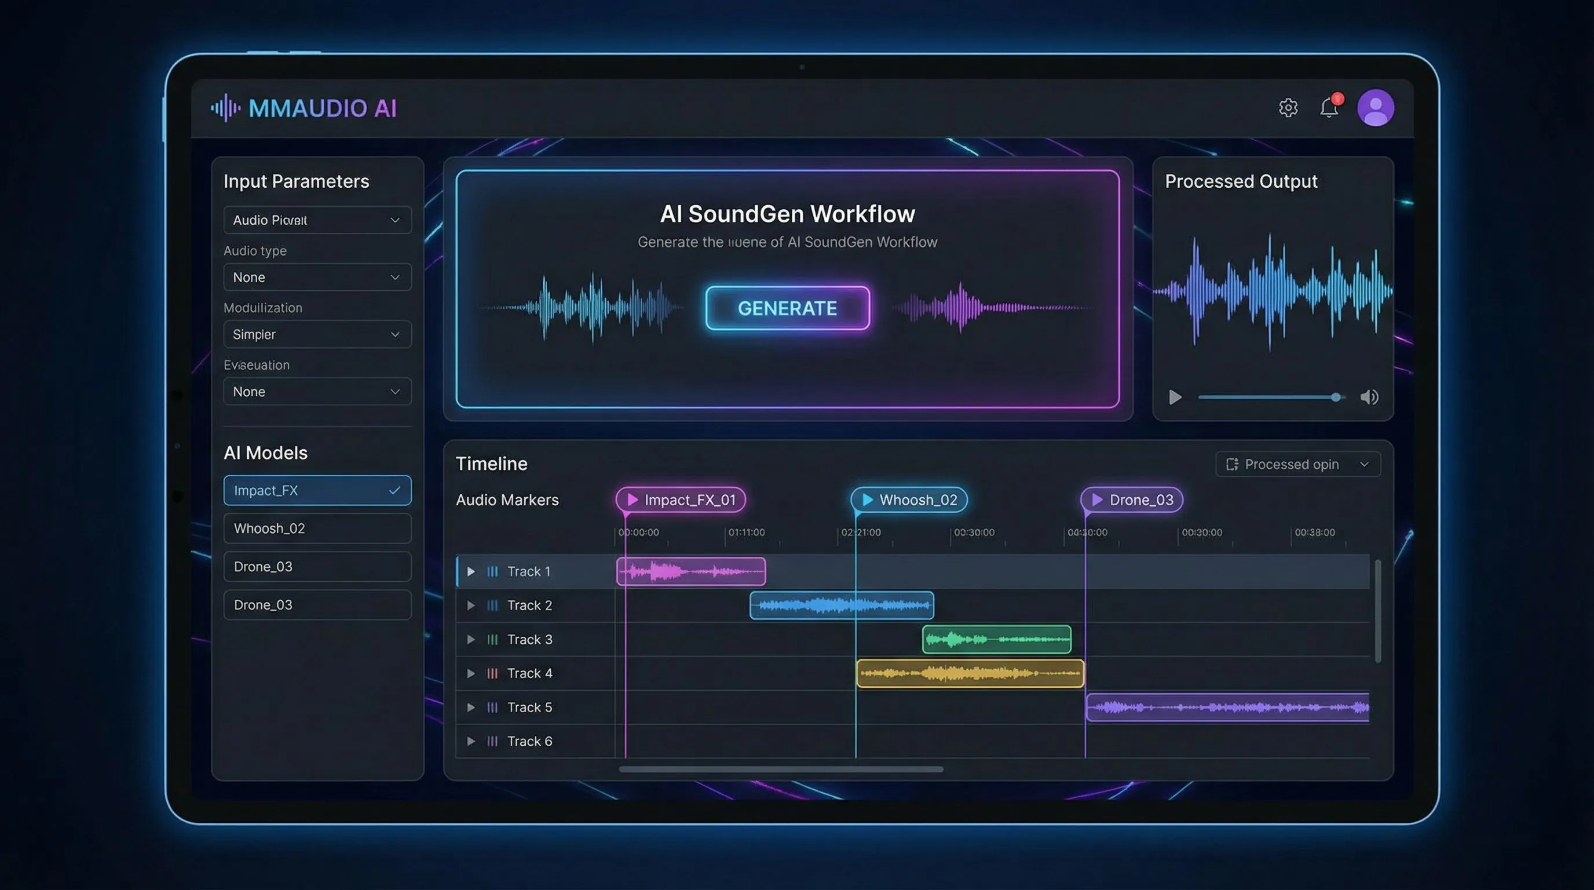The height and width of the screenshot is (890, 1594).
Task: Click the Track 2 bars icon
Action: [x=492, y=606]
